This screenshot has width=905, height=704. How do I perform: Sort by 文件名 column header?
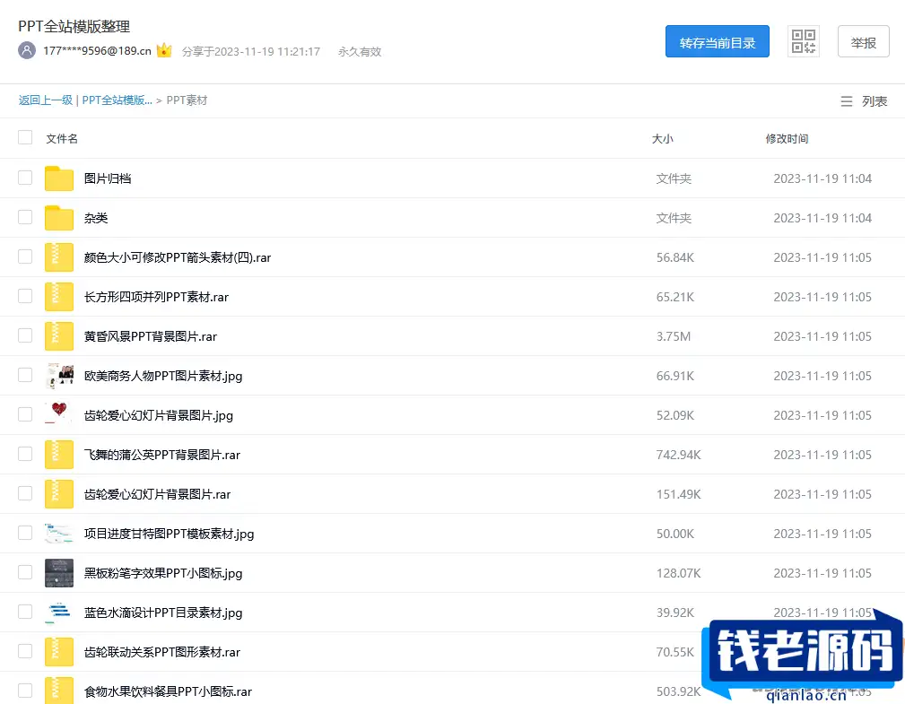[x=62, y=138]
